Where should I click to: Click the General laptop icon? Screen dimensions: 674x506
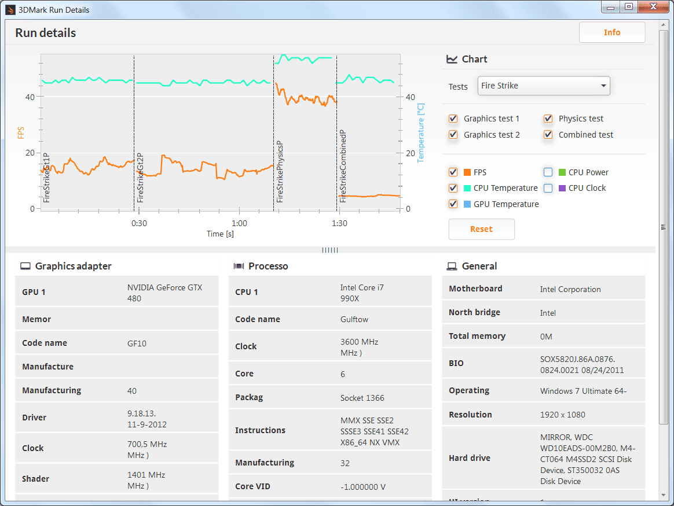(452, 267)
